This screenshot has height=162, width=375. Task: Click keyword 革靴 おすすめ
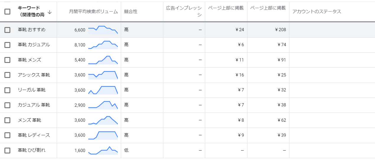(x=32, y=30)
